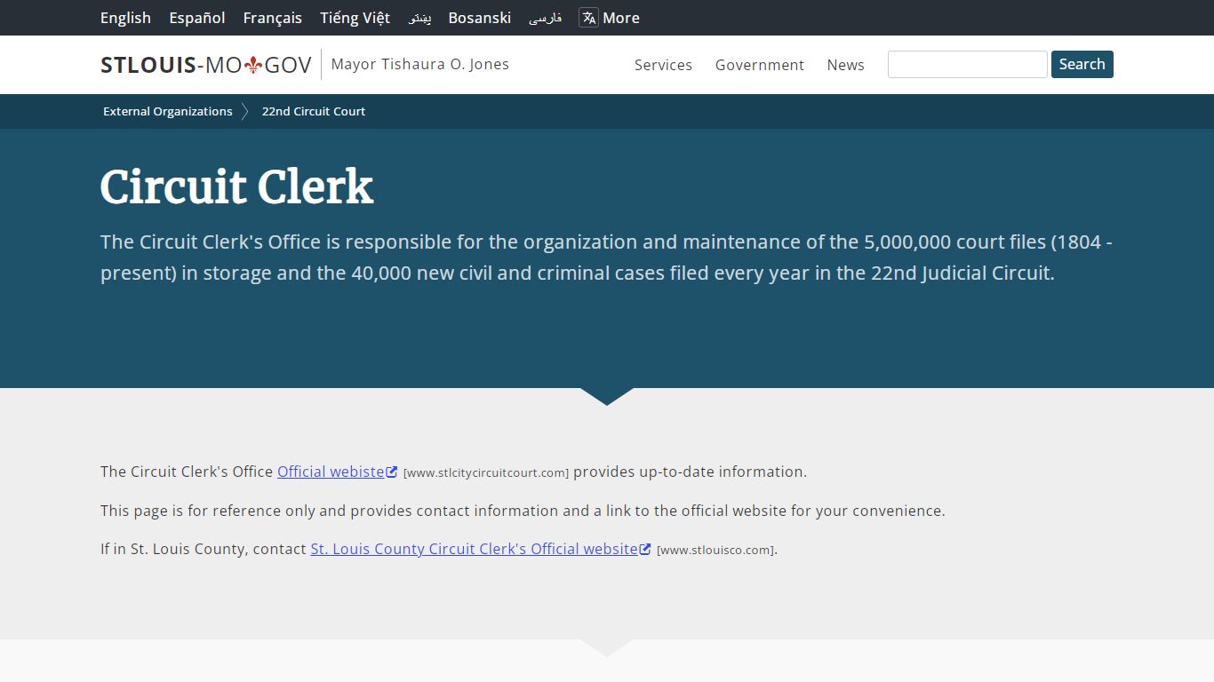Click the Search button

pyautogui.click(x=1082, y=64)
